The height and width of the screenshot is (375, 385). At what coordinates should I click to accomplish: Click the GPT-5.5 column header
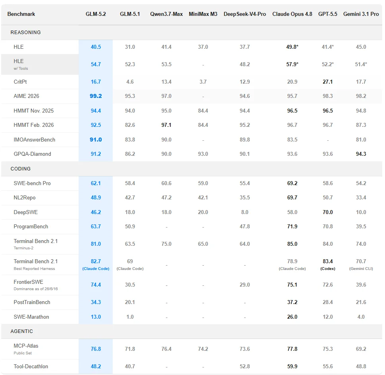[327, 14]
